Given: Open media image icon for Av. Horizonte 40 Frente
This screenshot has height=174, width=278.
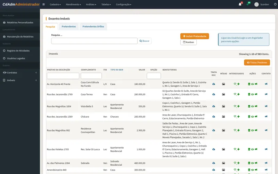Looking at the screenshot, I should click(223, 84).
